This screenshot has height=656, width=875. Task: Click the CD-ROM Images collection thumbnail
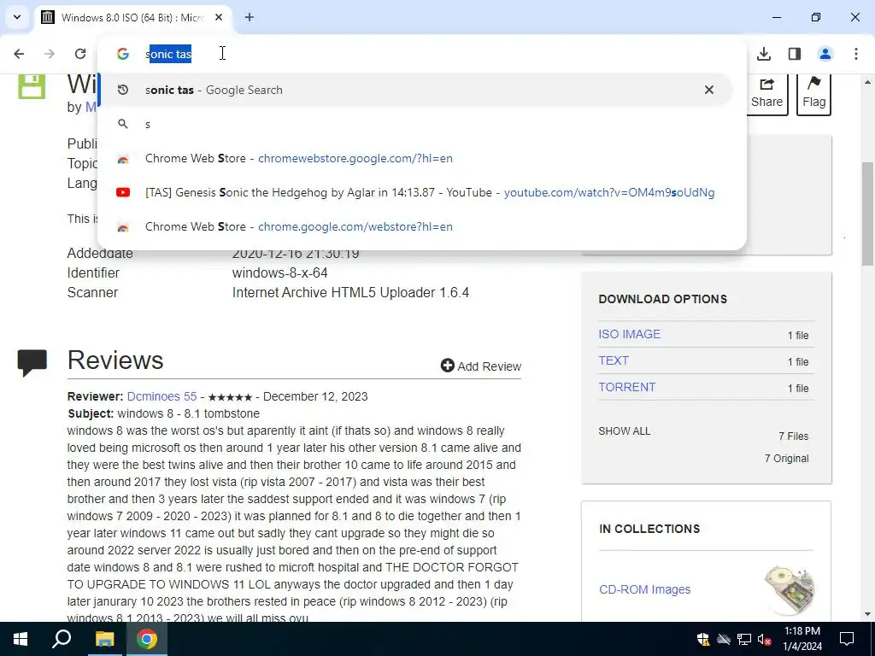click(x=789, y=589)
